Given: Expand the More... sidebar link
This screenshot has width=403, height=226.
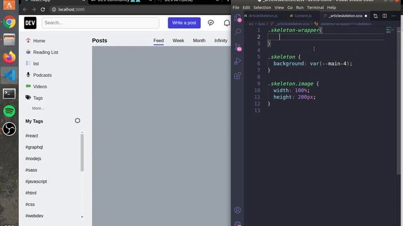Looking at the screenshot, I should coord(38,109).
